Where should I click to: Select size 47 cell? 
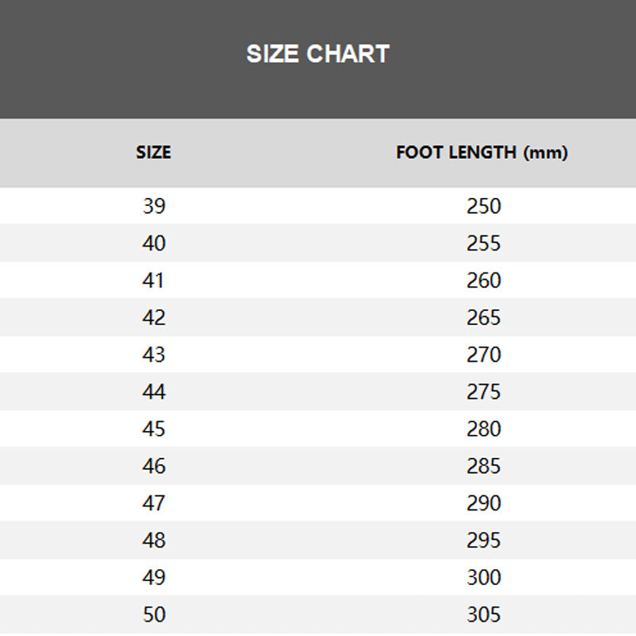(x=153, y=503)
